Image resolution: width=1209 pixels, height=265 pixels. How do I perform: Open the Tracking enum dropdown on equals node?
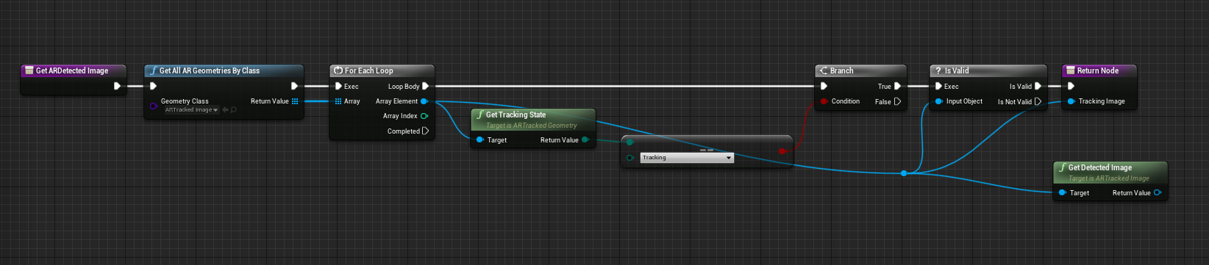(x=687, y=158)
